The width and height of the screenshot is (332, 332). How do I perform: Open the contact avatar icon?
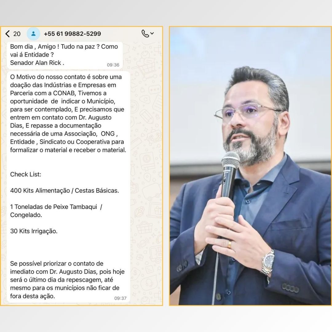point(33,34)
